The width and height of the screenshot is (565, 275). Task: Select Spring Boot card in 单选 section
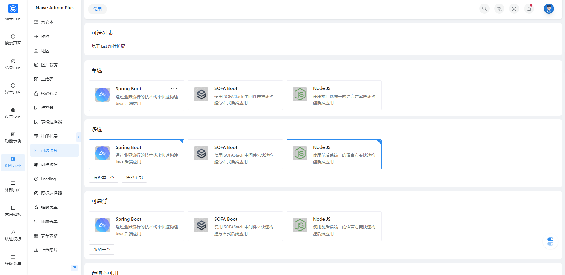tap(137, 96)
